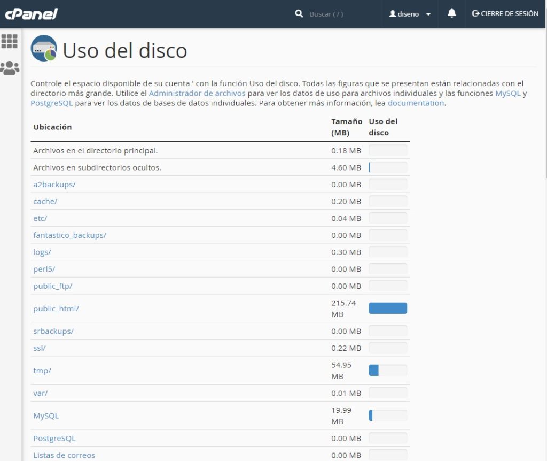Click the diseno user icon
547x461 pixels.
click(x=393, y=13)
